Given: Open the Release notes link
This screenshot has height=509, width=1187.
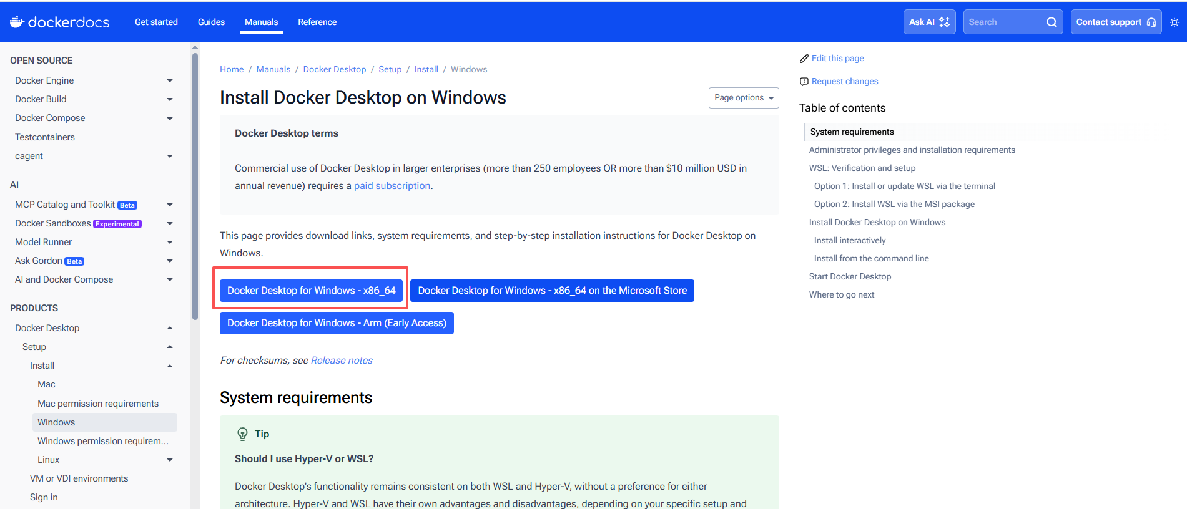Looking at the screenshot, I should (x=342, y=361).
